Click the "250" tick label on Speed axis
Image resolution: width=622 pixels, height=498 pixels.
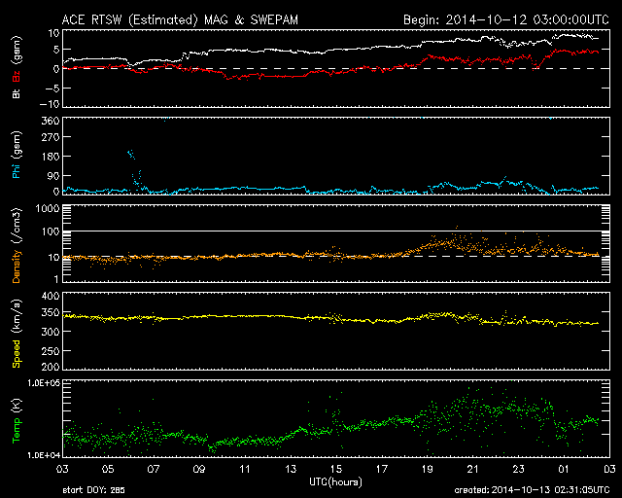50,351
